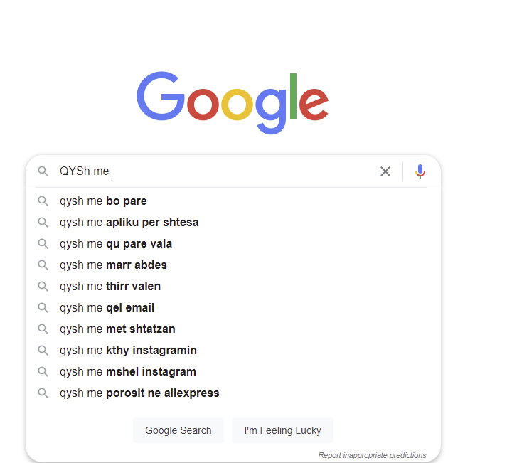The height and width of the screenshot is (463, 507).
Task: Click the search icon beside "qysh me bo pare"
Action: coord(43,201)
